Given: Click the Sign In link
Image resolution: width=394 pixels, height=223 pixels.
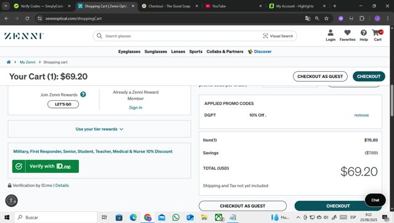Looking at the screenshot, I should point(136,107).
